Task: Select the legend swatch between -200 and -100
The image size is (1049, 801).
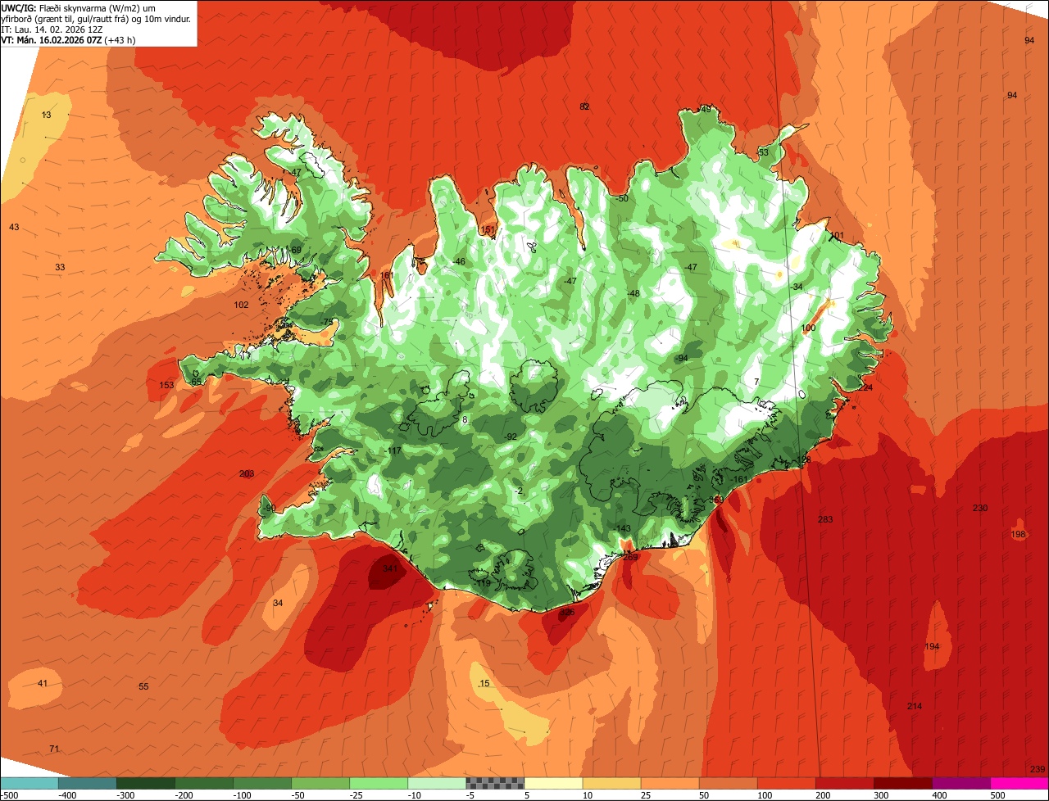Action: (x=204, y=783)
